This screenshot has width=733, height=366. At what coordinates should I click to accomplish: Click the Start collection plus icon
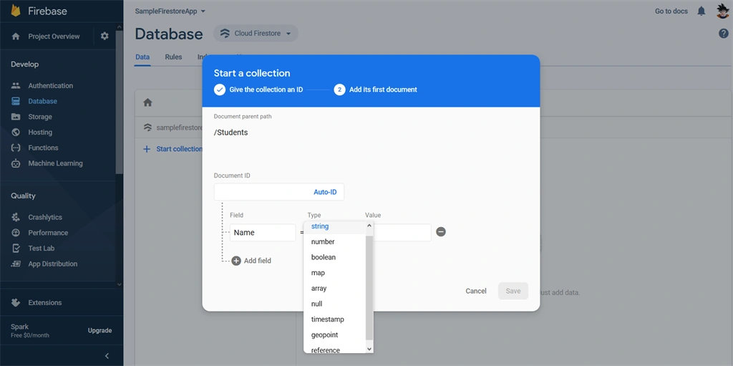click(147, 149)
